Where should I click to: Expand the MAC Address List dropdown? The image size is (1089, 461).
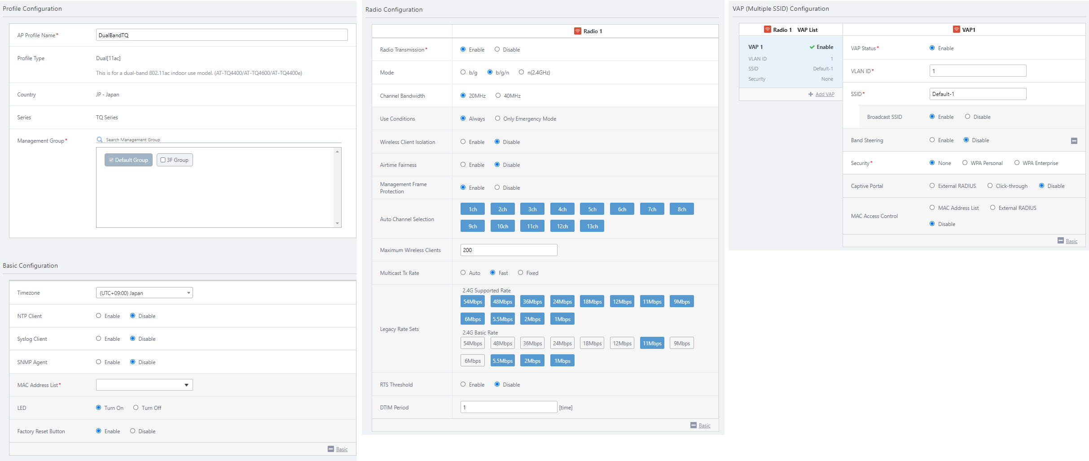(144, 385)
